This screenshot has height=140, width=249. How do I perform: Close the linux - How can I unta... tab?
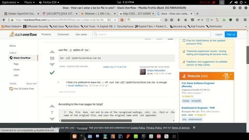tap(191, 14)
